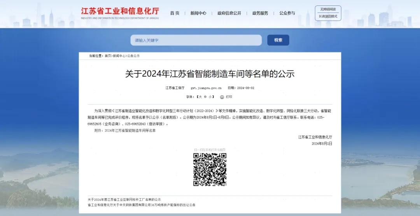Open the 附件 2024年江苏省智能制造车间等名单 attachment
Image resolution: width=420 pixels, height=216 pixels.
pos(130,131)
